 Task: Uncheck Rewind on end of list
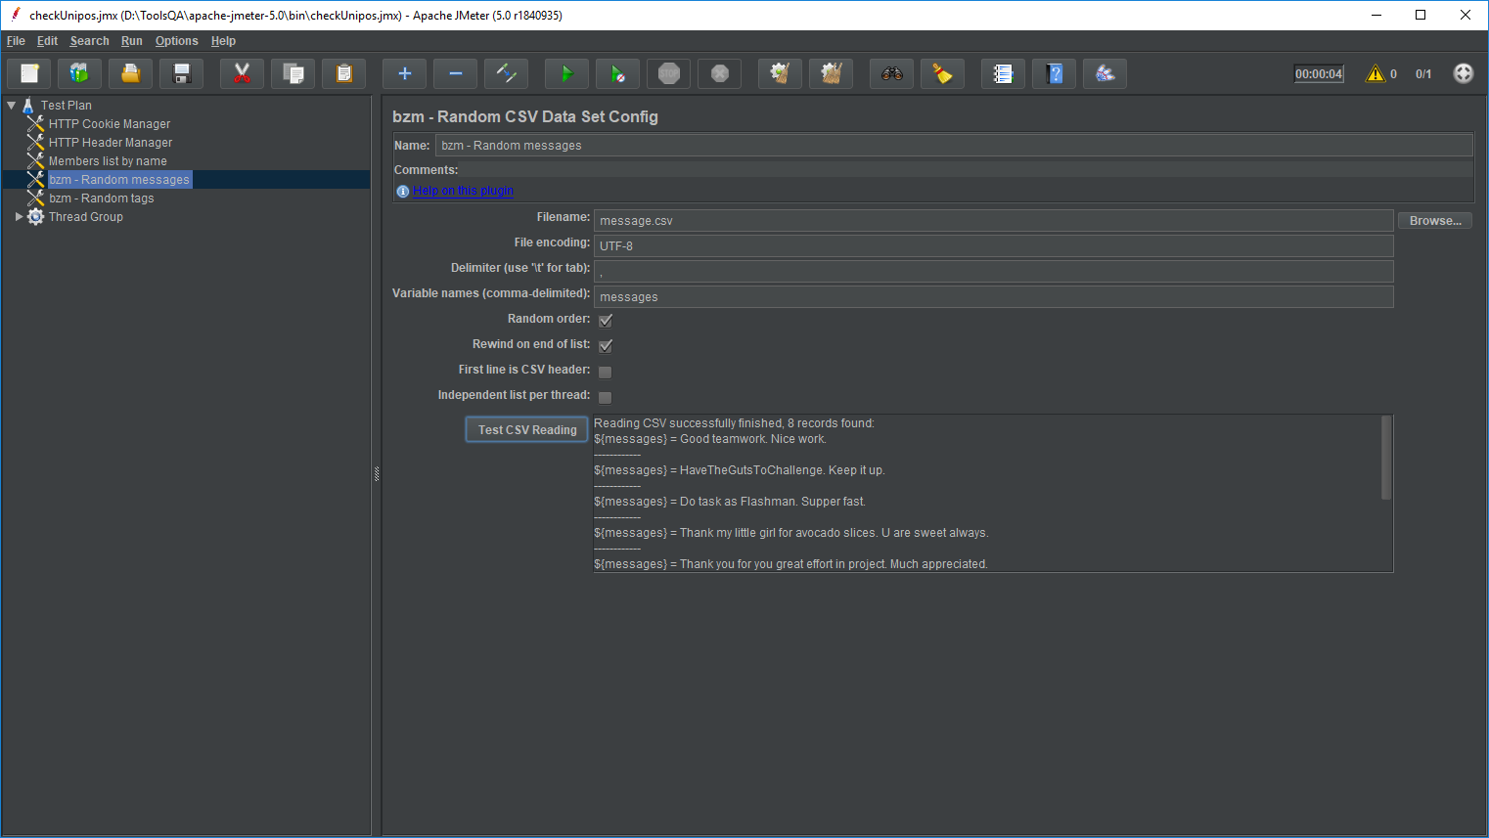tap(606, 345)
